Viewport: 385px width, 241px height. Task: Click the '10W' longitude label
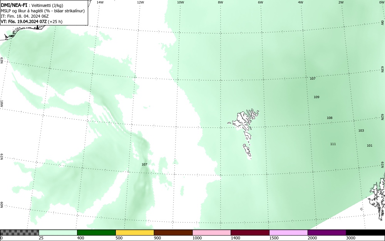pyautogui.click(x=181, y=2)
